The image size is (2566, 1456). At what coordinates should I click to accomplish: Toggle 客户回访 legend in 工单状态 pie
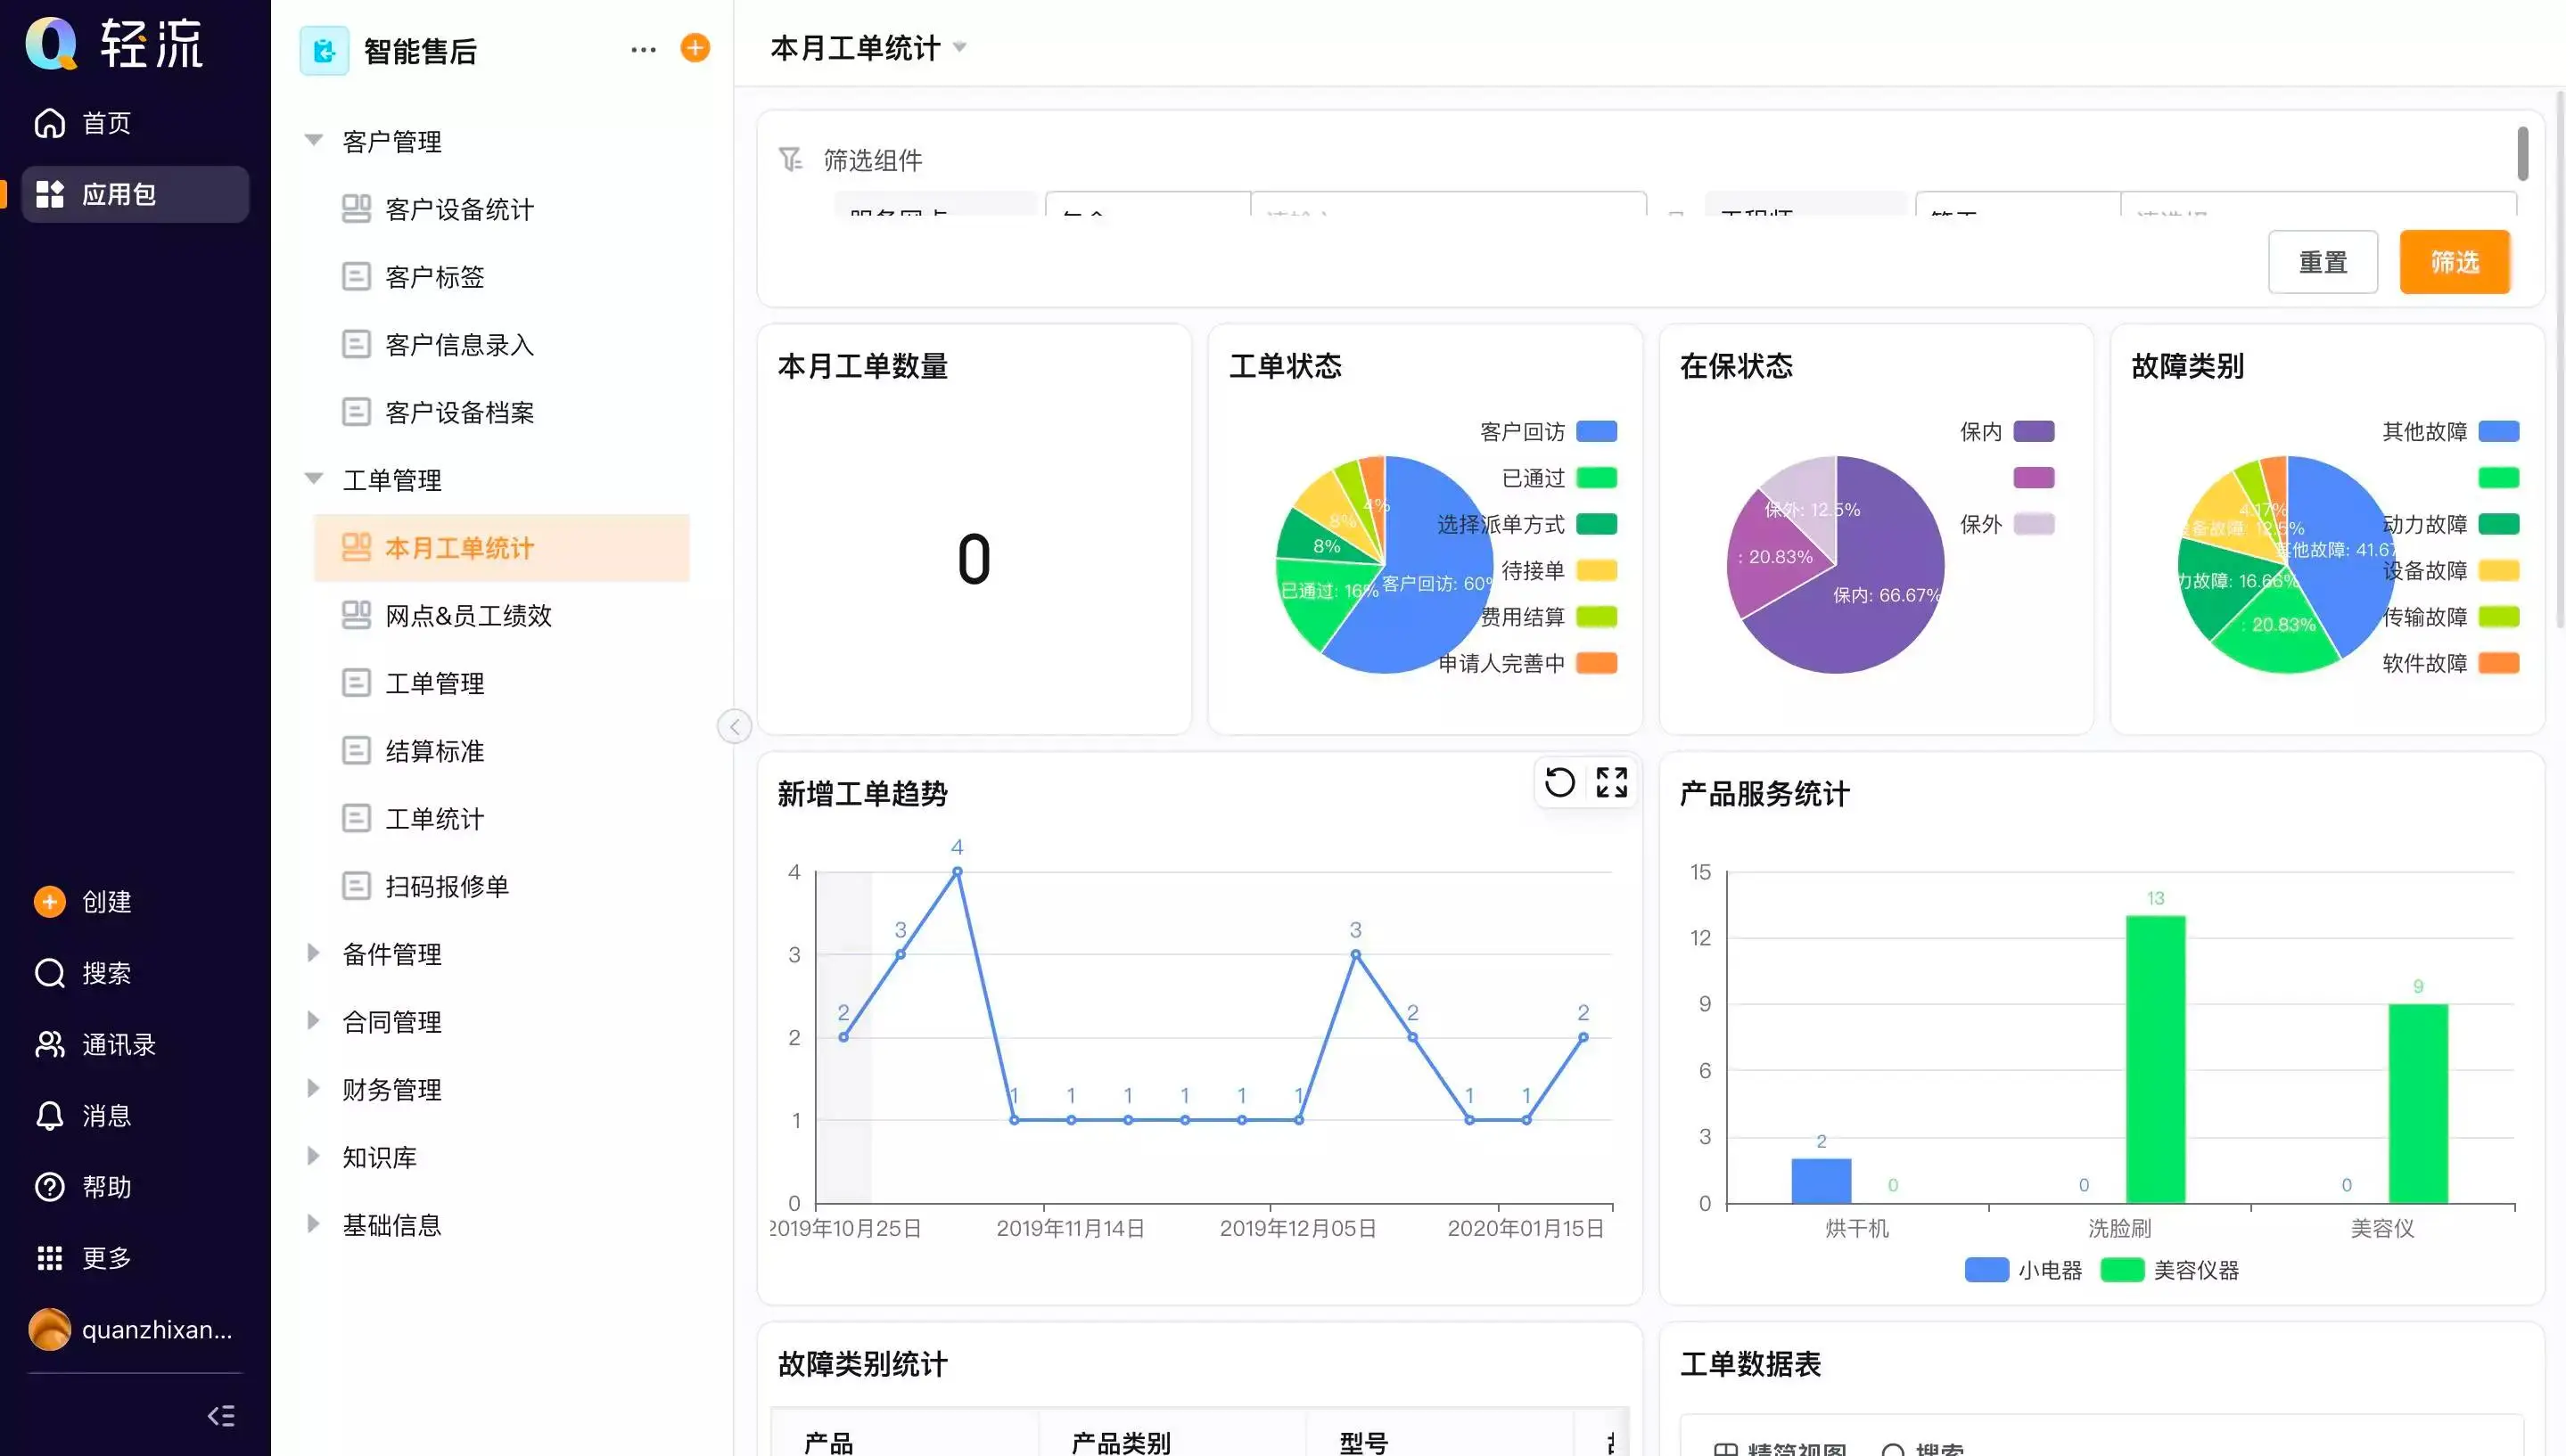click(x=1597, y=431)
